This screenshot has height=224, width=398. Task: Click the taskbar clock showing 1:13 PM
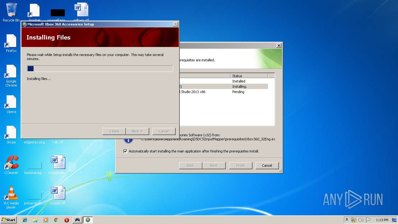coord(382,220)
